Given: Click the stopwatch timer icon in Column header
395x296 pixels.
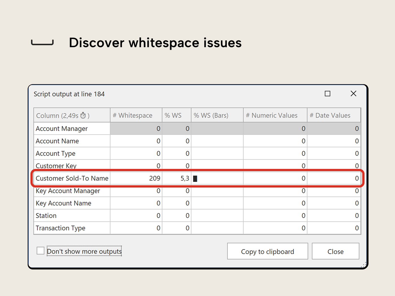Looking at the screenshot, I should click(x=83, y=115).
